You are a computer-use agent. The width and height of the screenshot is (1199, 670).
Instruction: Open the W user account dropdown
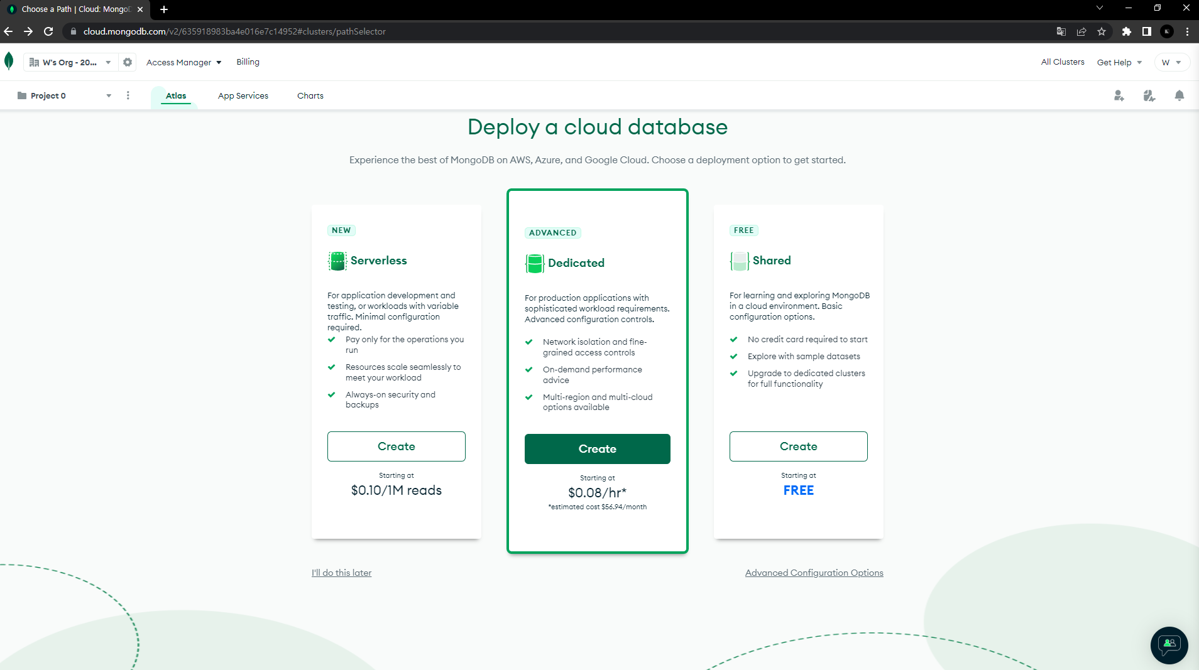coord(1171,62)
